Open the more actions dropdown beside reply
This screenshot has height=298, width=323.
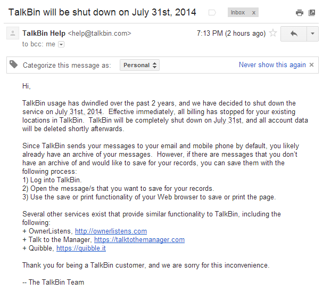click(312, 34)
